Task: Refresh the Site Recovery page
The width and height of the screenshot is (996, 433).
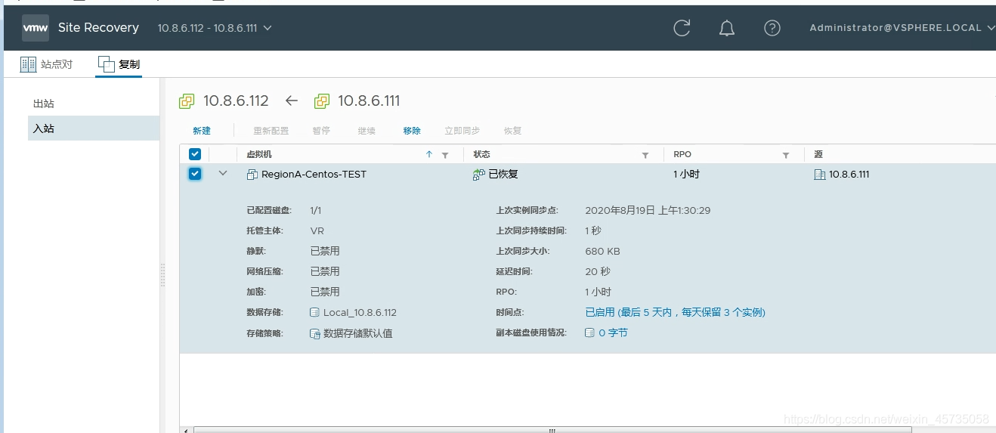Action: click(682, 28)
